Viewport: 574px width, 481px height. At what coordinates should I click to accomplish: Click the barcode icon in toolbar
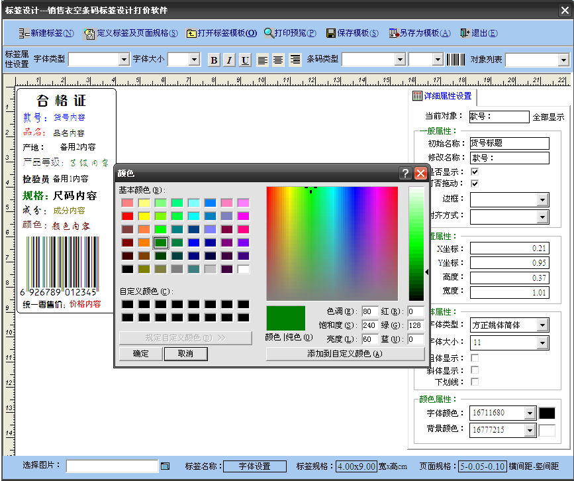tap(455, 60)
